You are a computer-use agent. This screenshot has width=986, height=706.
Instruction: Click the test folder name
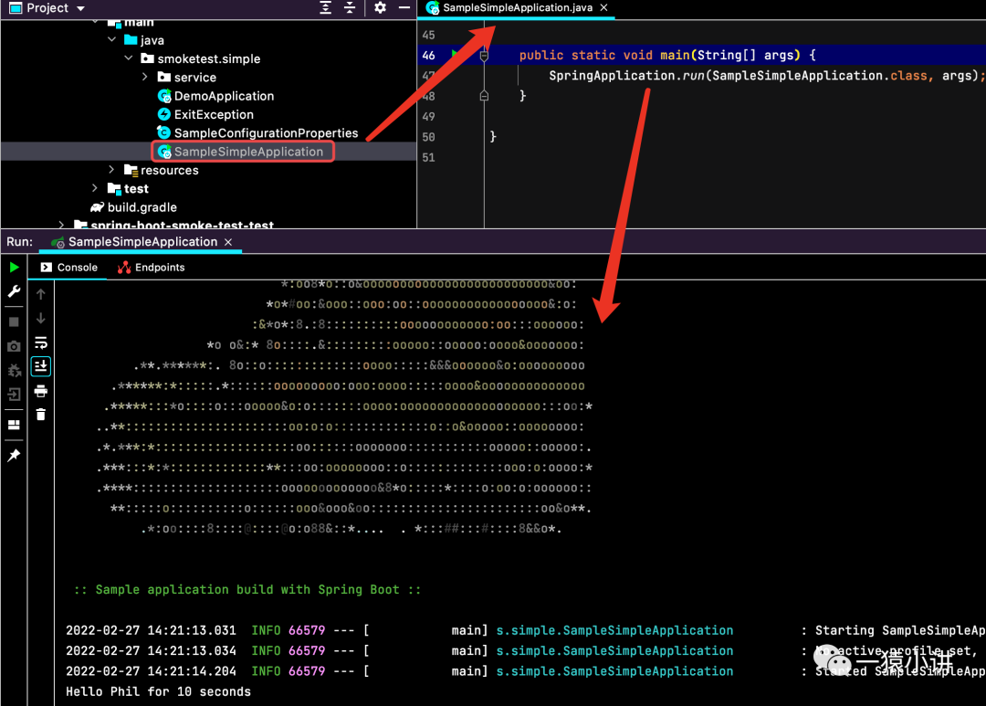click(x=136, y=189)
